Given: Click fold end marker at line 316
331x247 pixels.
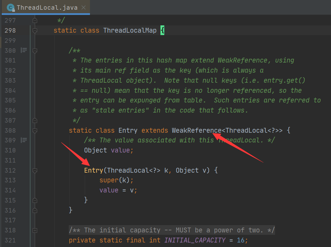Looking at the screenshot, I should pos(34,211).
